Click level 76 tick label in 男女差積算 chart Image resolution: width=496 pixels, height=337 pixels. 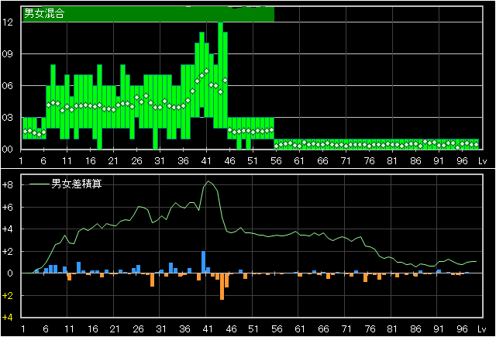370,329
